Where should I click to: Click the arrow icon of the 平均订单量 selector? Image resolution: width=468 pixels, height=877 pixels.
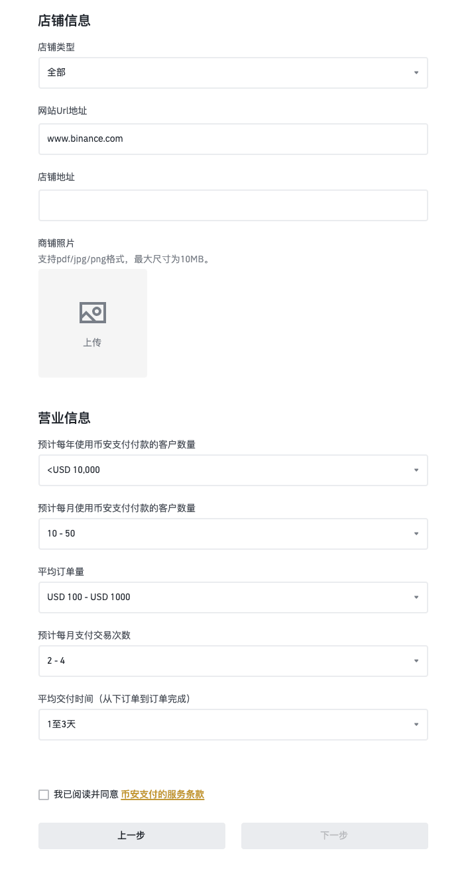416,597
